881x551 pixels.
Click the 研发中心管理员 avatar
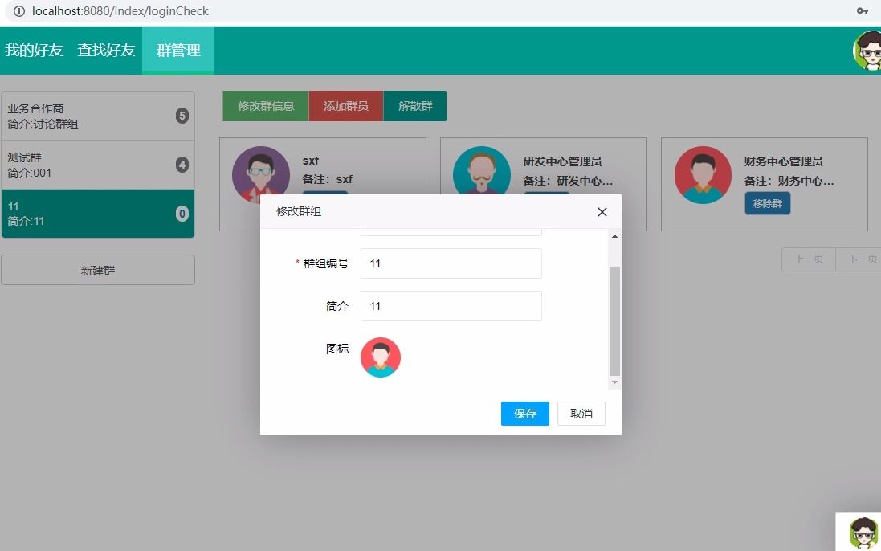point(481,171)
